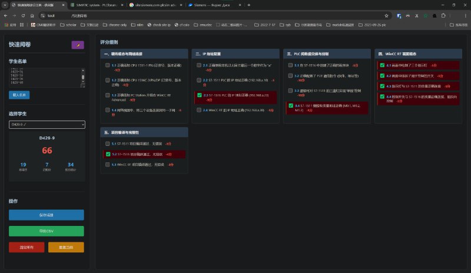Switch to the Siemens Яндекс Диск tab

pos(215,5)
